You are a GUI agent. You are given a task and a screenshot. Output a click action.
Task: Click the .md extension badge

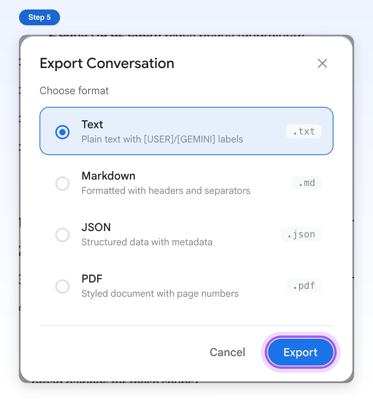[x=307, y=183]
